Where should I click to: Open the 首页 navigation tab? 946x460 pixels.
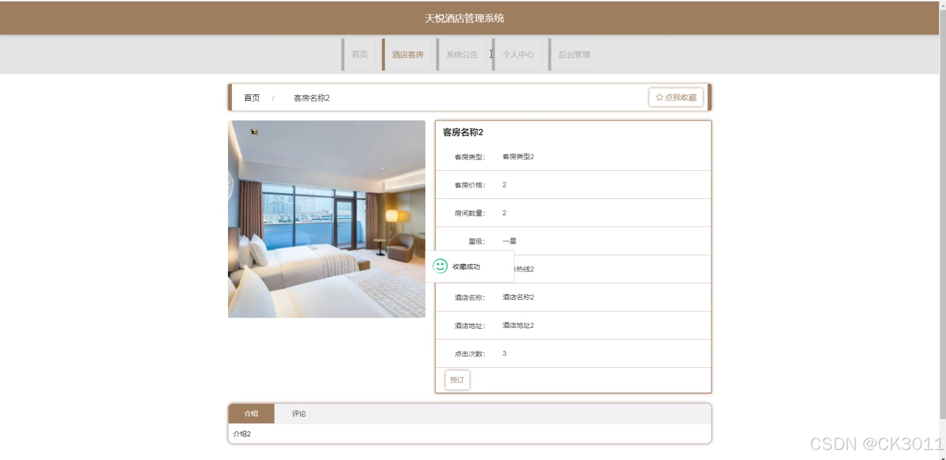359,54
